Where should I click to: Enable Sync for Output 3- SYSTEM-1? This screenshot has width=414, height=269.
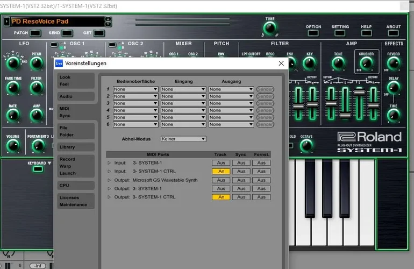coord(241,189)
